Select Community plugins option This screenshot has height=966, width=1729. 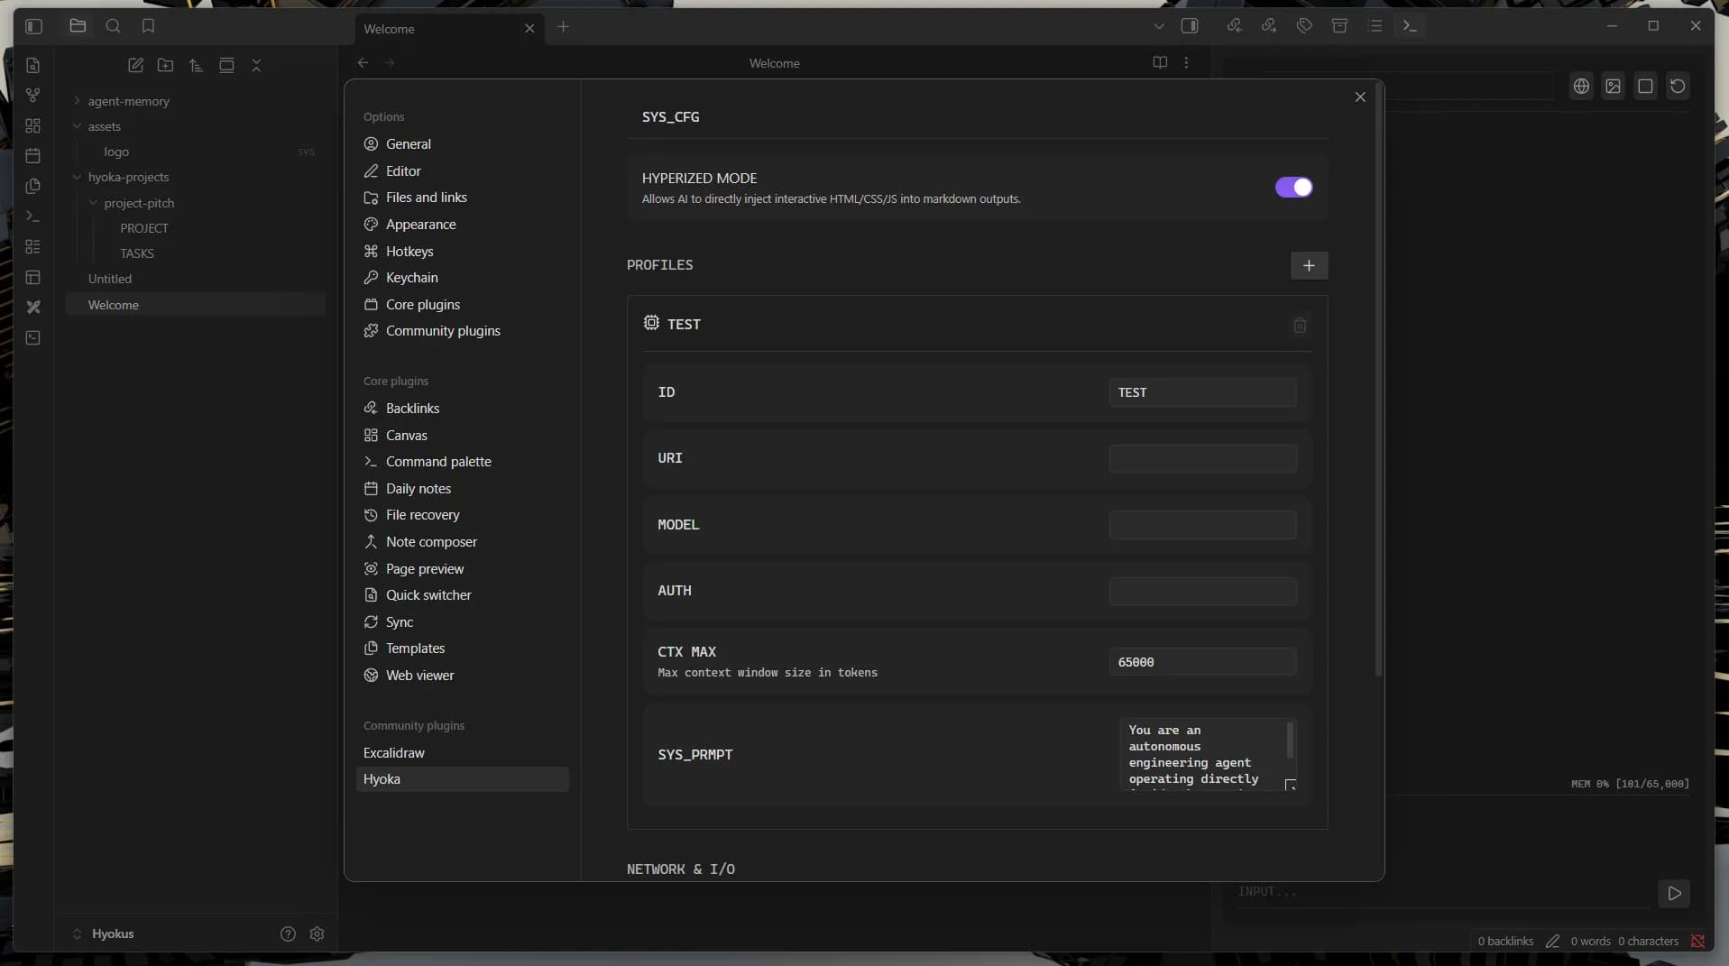tap(462, 331)
